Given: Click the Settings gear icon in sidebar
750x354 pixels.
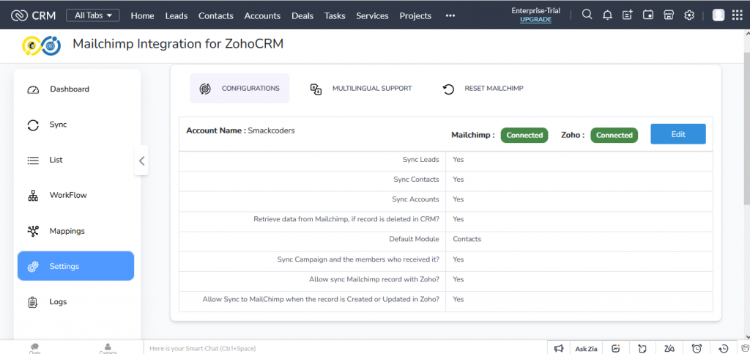Looking at the screenshot, I should click(x=33, y=267).
